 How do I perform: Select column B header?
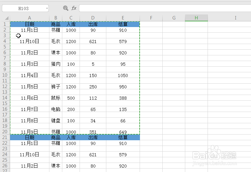(56, 18)
